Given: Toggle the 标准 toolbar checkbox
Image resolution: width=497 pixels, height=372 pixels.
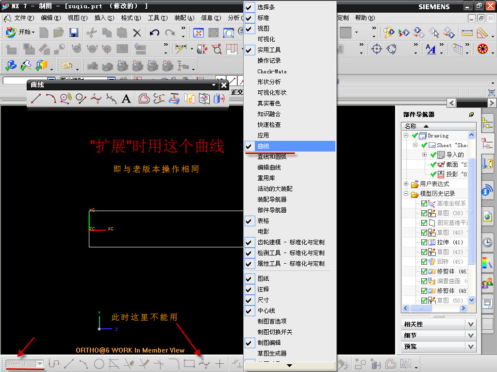Looking at the screenshot, I should click(249, 18).
